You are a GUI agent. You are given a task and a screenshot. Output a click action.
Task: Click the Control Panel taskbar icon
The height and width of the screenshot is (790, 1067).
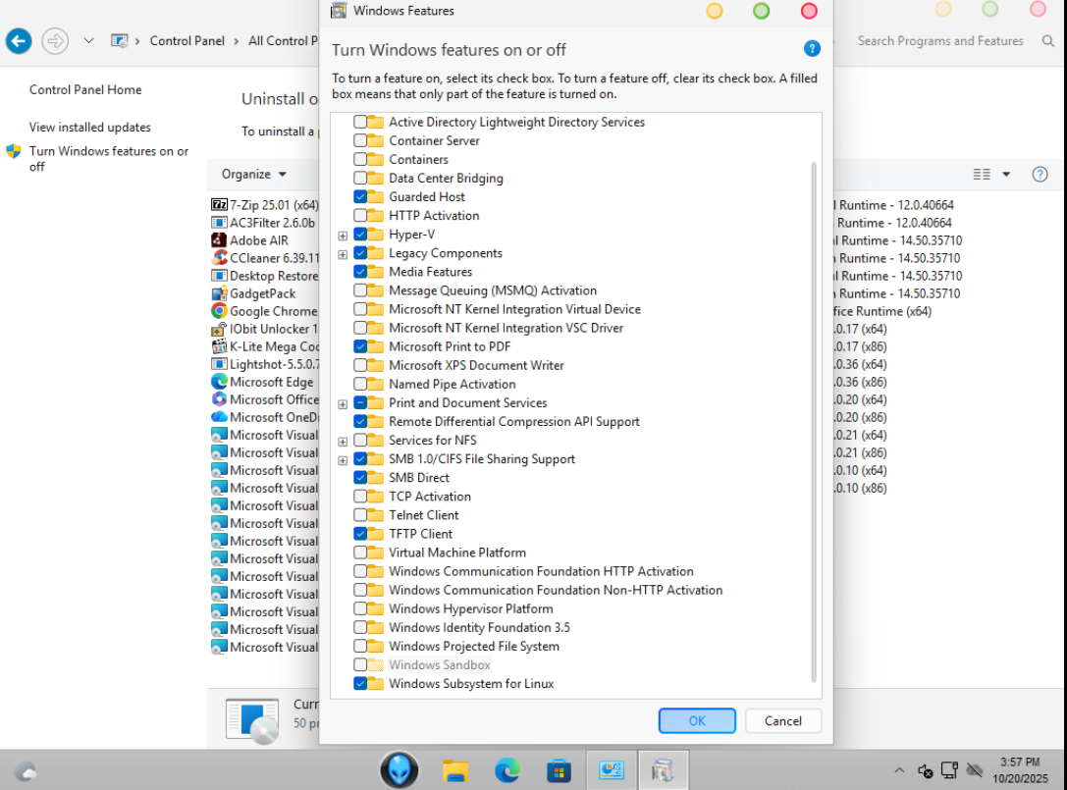[x=612, y=770]
